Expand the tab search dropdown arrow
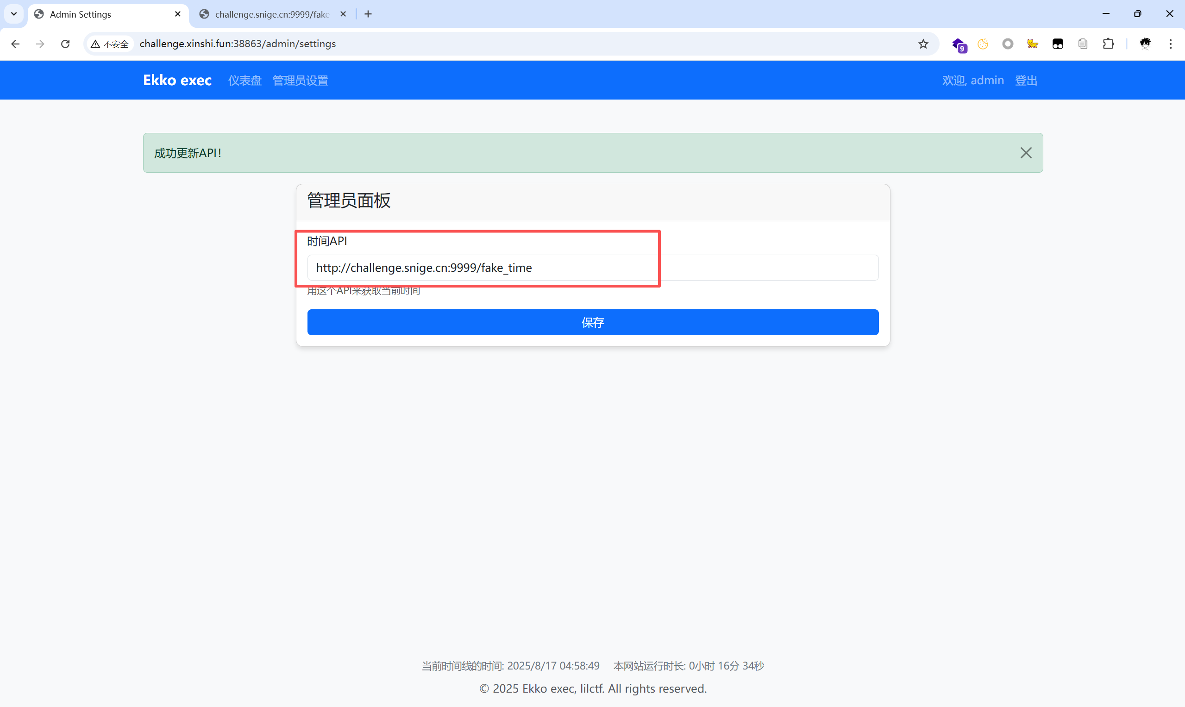This screenshot has height=707, width=1185. tap(14, 14)
